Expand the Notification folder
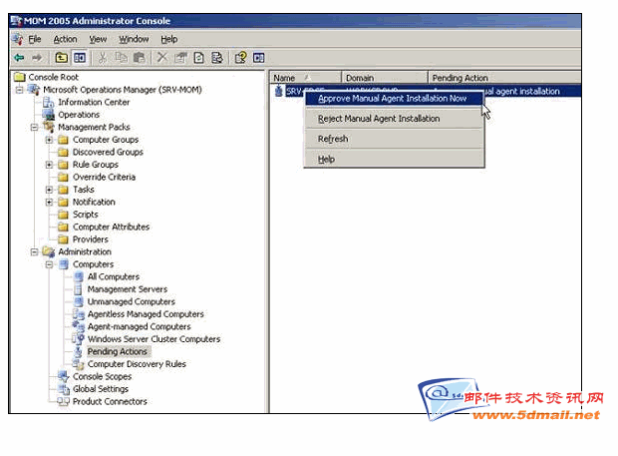Viewport: 618px width, 456px height. point(49,202)
